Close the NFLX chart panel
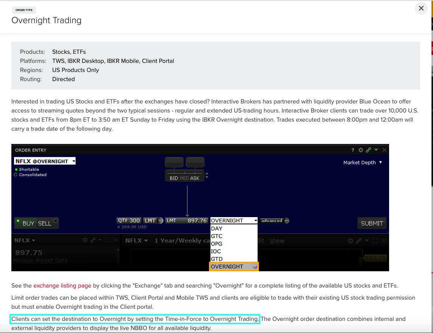This screenshot has height=333, width=433. coord(384,241)
